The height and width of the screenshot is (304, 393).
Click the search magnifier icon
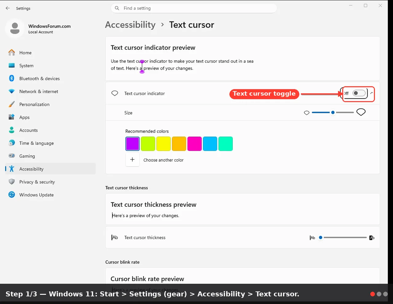(117, 8)
